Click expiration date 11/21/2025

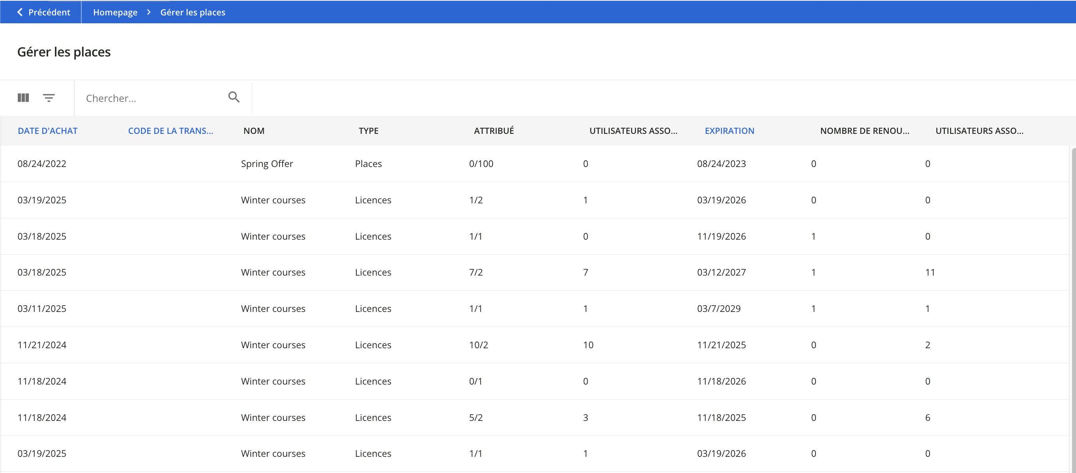tap(722, 345)
